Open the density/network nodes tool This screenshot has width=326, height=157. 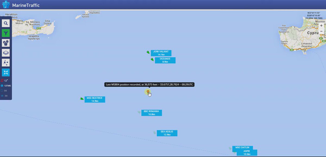tap(6, 62)
